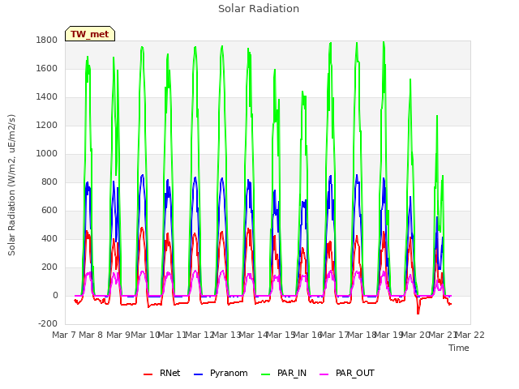
Task: Toggle Pyranom series in the legend
Action: 221,374
